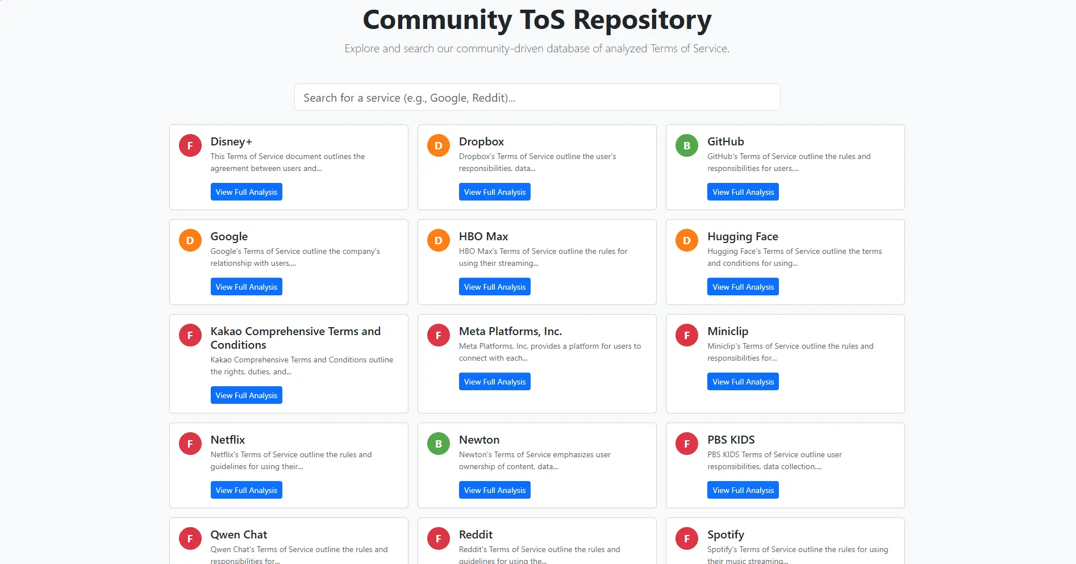Select the B grade badge for Newton
This screenshot has width=1076, height=564.
pos(439,444)
